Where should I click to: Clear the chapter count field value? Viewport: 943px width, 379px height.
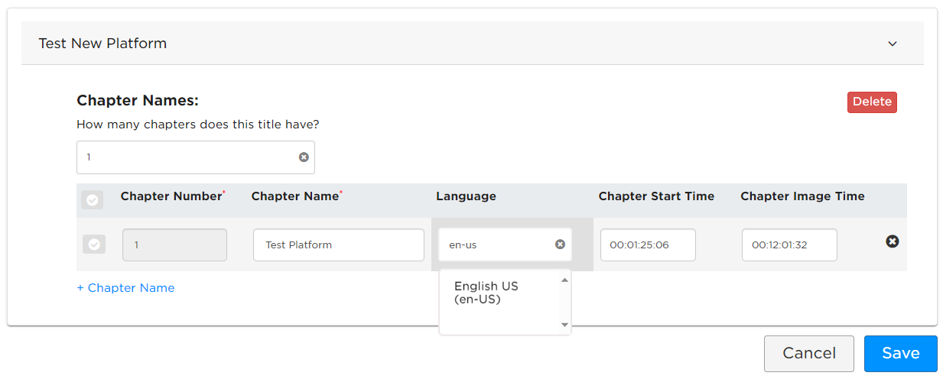(304, 157)
